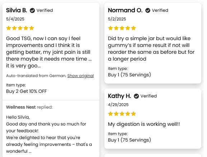This screenshot has height=157, width=207.
Task: Click the third star in Normand O.'s rating
Action: point(122,28)
